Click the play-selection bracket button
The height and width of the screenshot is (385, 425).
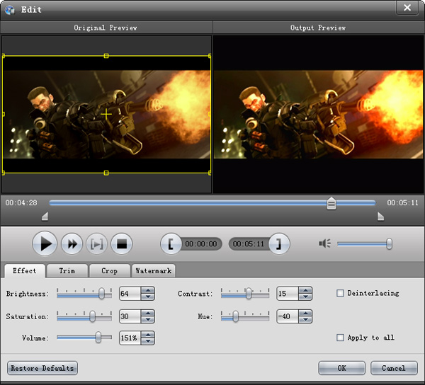coord(97,244)
